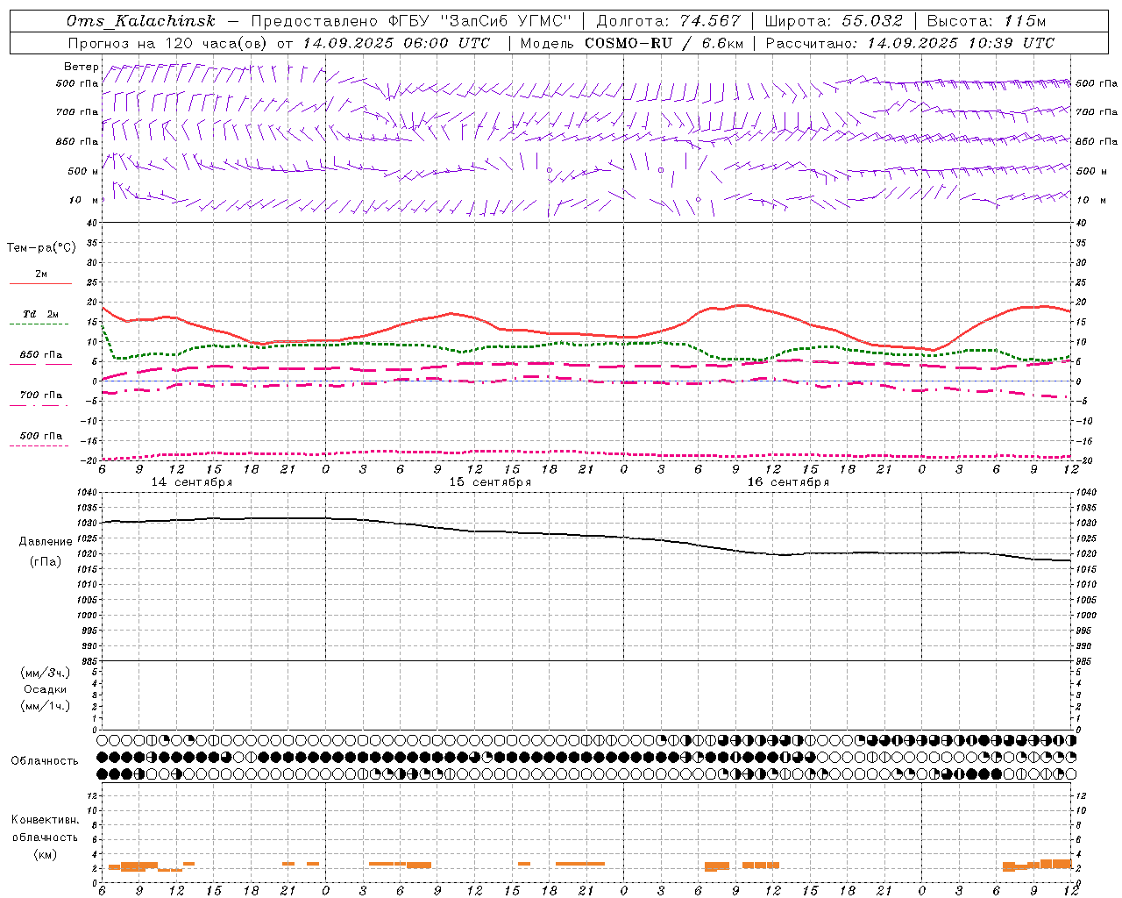Click the Прогноз на 120 часа(ов) text

[169, 42]
